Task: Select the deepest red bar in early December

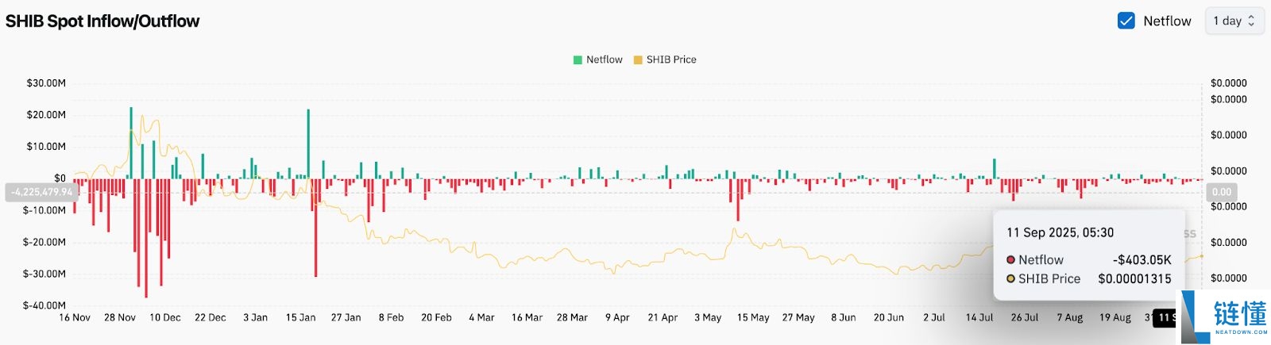Action: (145, 238)
